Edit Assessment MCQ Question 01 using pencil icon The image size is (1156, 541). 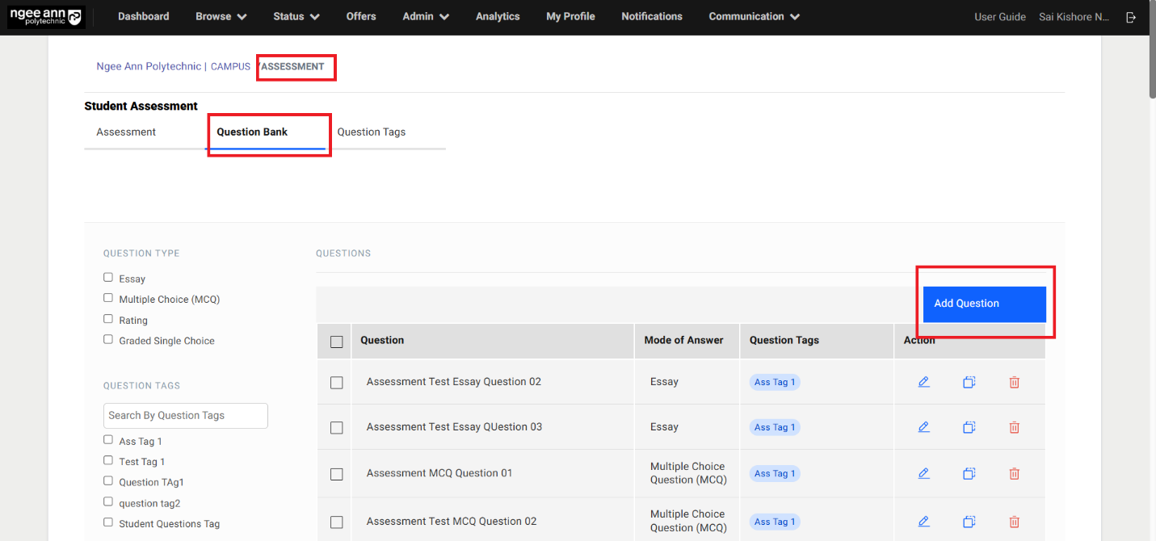923,473
